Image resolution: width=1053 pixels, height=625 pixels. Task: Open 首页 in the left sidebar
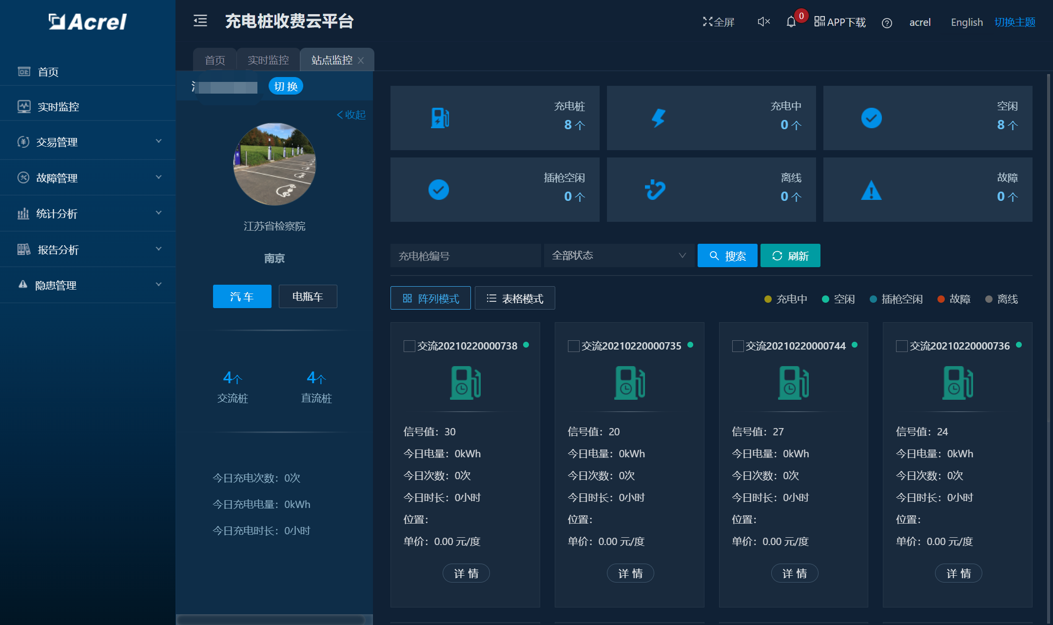pos(48,72)
